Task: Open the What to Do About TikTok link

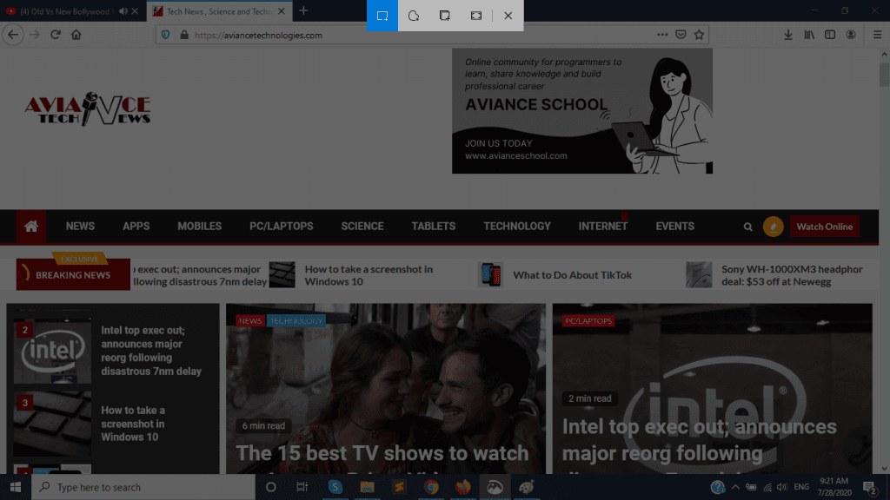Action: (x=572, y=275)
